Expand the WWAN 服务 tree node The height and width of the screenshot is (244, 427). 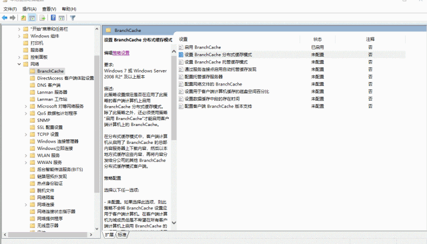[26, 163]
